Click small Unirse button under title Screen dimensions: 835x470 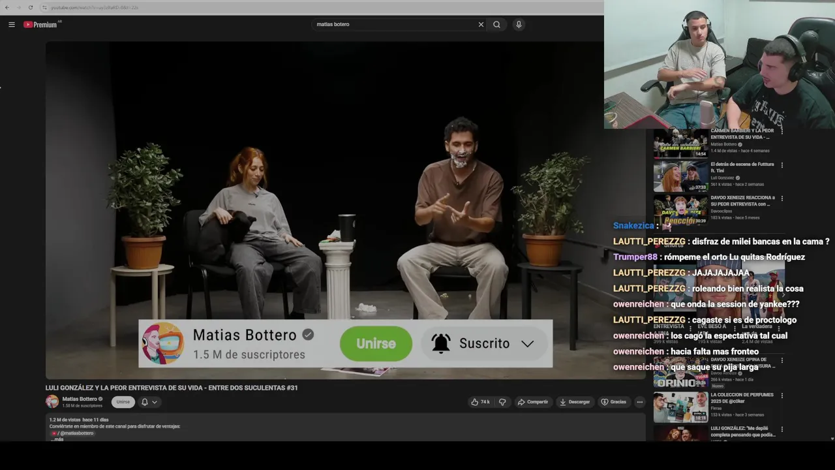click(123, 402)
